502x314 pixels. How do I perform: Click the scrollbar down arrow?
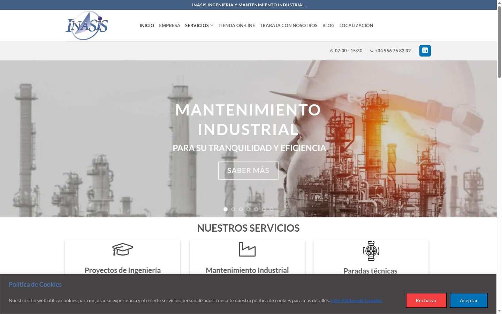[499, 311]
